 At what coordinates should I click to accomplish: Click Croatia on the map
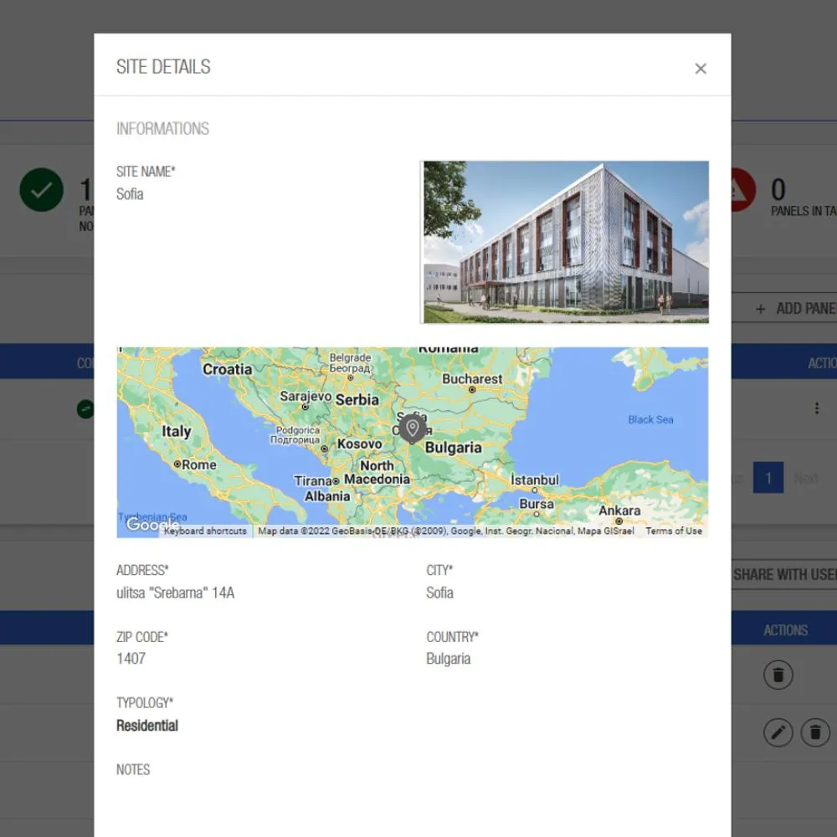coord(228,369)
